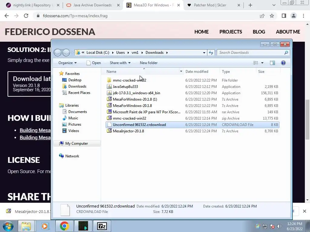Viewport: 310px width, 232px height.
Task: Click Chrome icon in taskbar
Action: (64, 226)
